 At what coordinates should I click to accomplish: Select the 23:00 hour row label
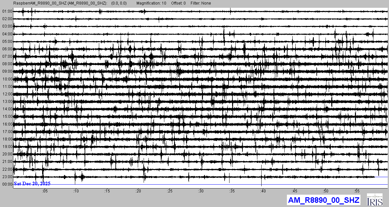pyautogui.click(x=7, y=177)
